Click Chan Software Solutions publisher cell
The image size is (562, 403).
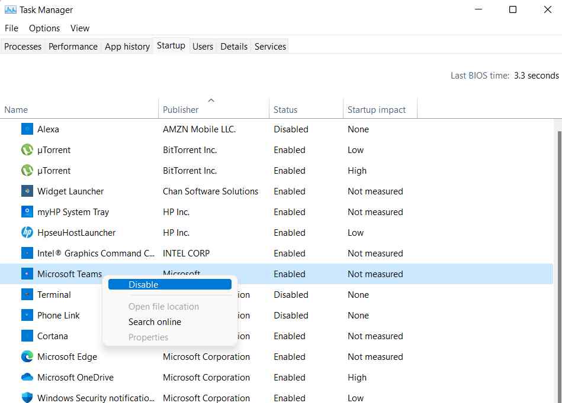point(210,191)
